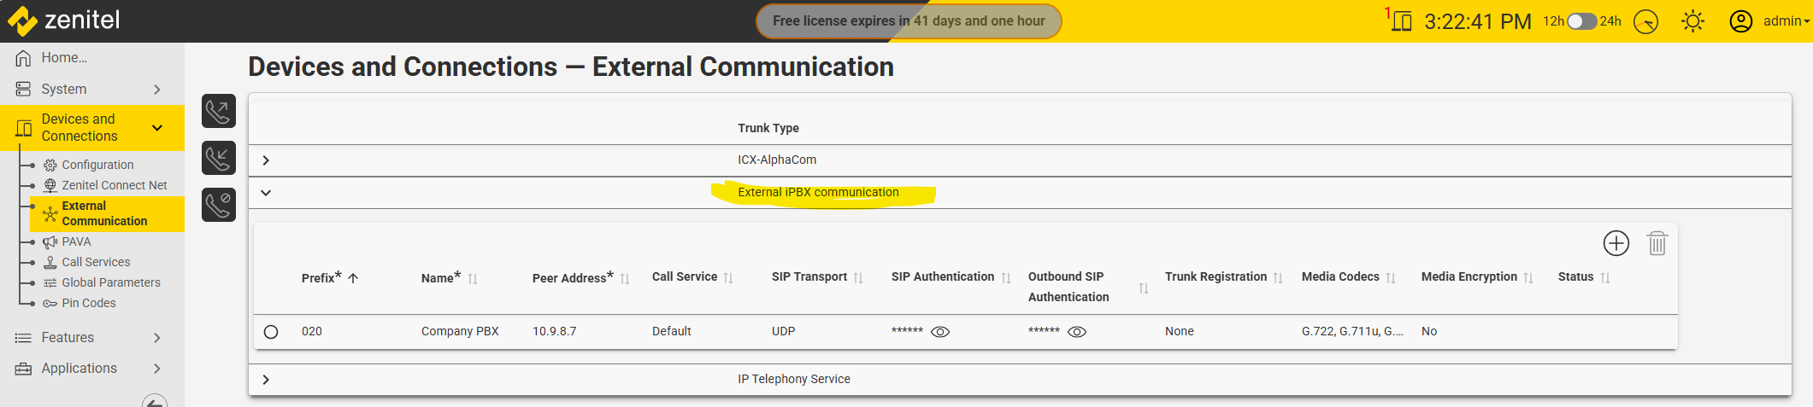Click the incoming call icon button
This screenshot has width=1813, height=407.
218,158
